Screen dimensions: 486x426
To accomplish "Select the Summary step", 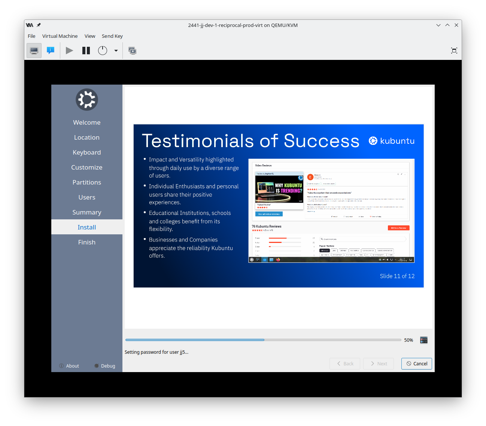I will 87,212.
